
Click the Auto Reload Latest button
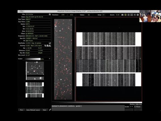pyautogui.click(x=33, y=110)
